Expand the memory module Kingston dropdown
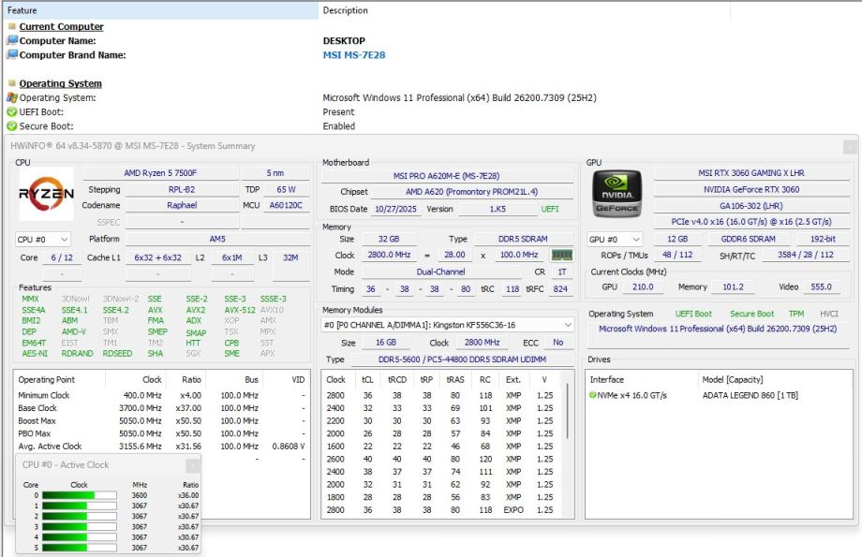Viewport: 862px width, 557px height. click(566, 325)
